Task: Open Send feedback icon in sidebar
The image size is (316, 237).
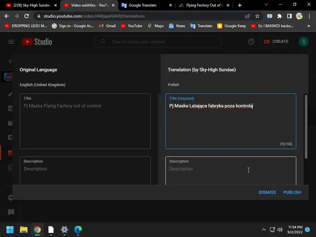Action: coord(11,212)
